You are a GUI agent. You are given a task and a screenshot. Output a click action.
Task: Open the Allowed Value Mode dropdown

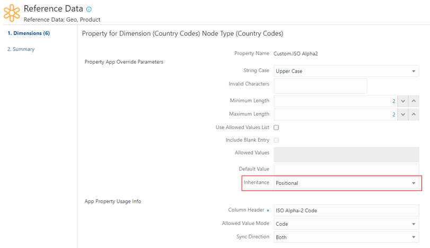(346, 224)
